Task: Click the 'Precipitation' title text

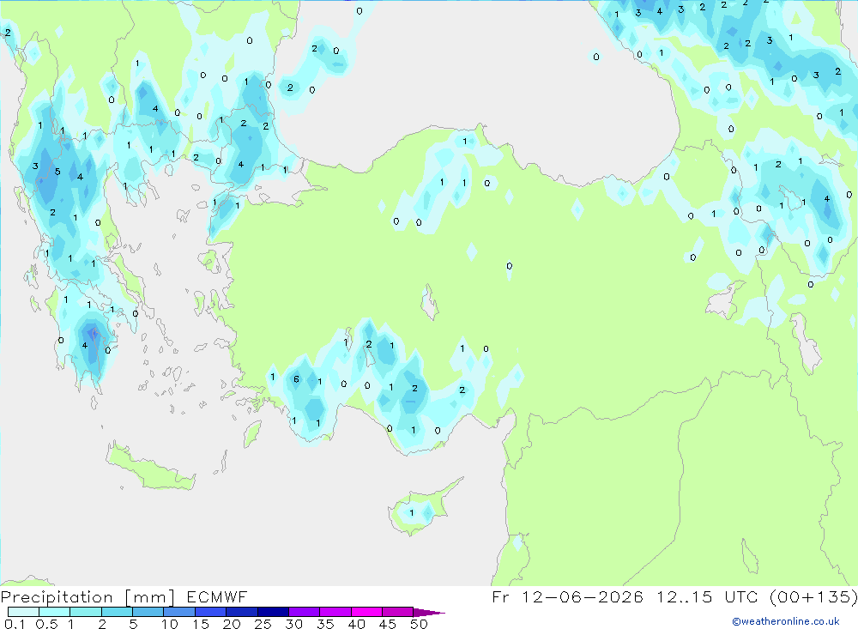Action: pyautogui.click(x=57, y=596)
